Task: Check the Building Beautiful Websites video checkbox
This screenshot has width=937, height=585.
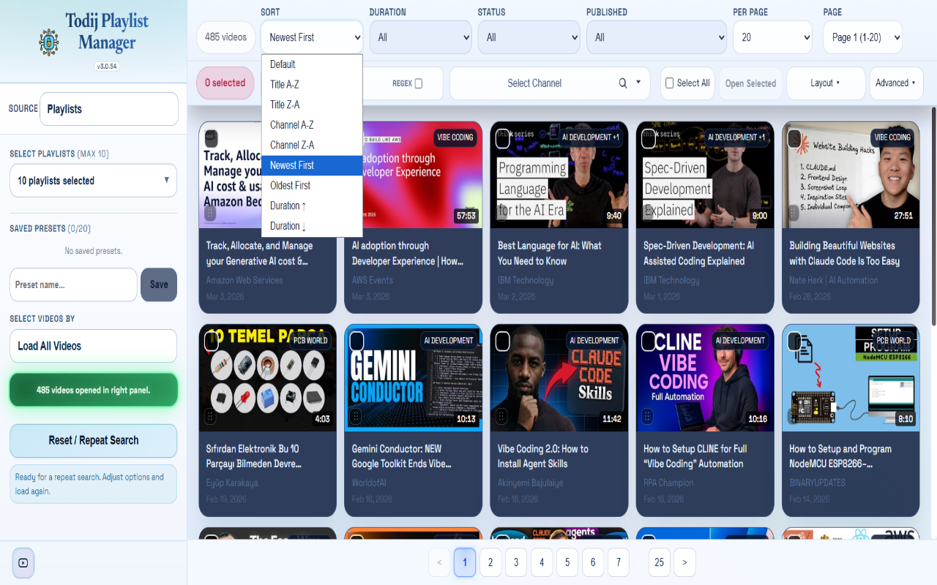Action: (794, 138)
